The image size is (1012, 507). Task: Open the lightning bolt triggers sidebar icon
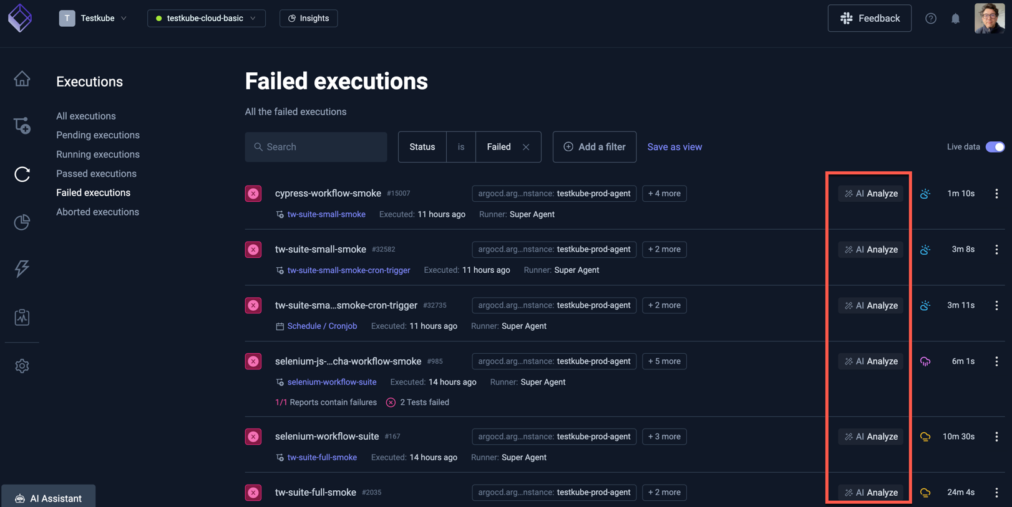click(22, 268)
